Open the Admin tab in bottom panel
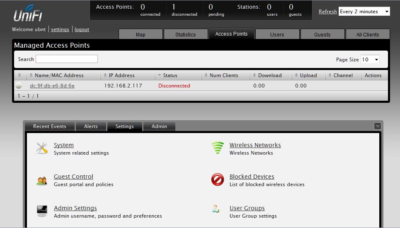The width and height of the screenshot is (400, 228). 159,126
